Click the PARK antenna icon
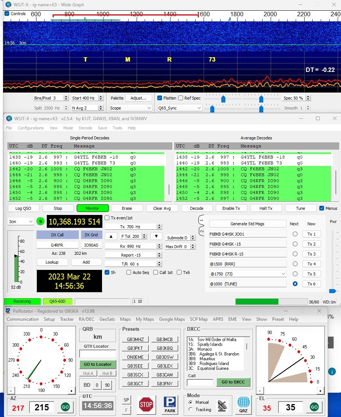Screen dimensions: 341x417 pos(170,405)
